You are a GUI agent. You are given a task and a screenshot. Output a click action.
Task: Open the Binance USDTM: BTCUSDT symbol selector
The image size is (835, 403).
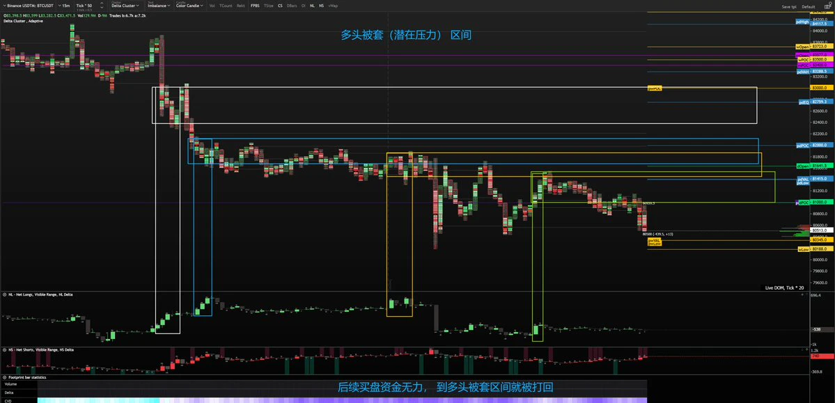click(30, 6)
